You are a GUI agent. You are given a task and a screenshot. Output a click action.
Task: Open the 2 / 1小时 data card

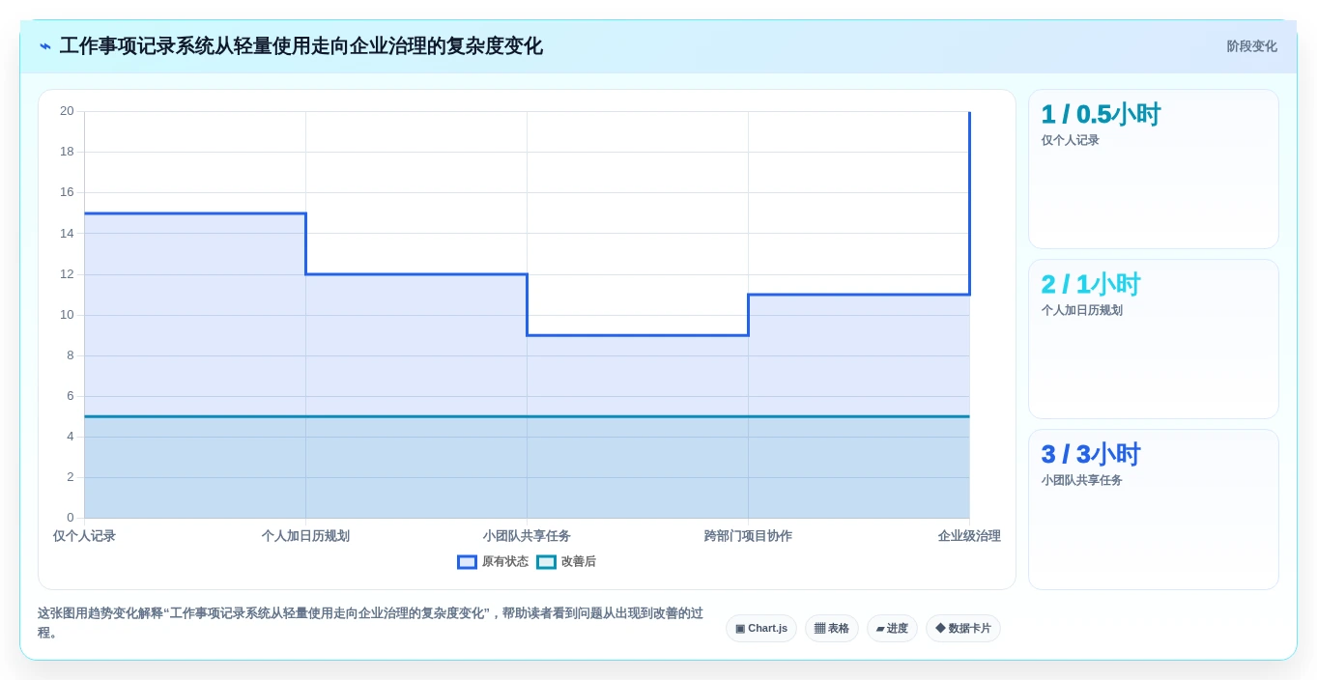pos(1154,339)
